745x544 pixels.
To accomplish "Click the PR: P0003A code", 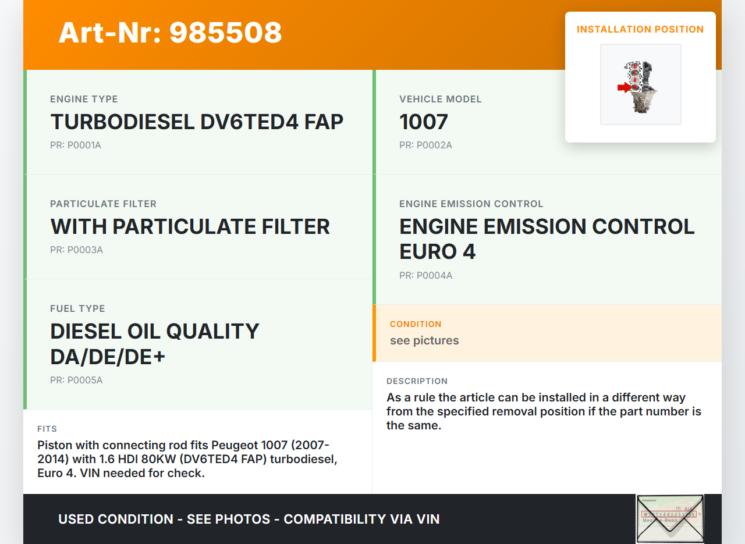I will click(x=76, y=250).
